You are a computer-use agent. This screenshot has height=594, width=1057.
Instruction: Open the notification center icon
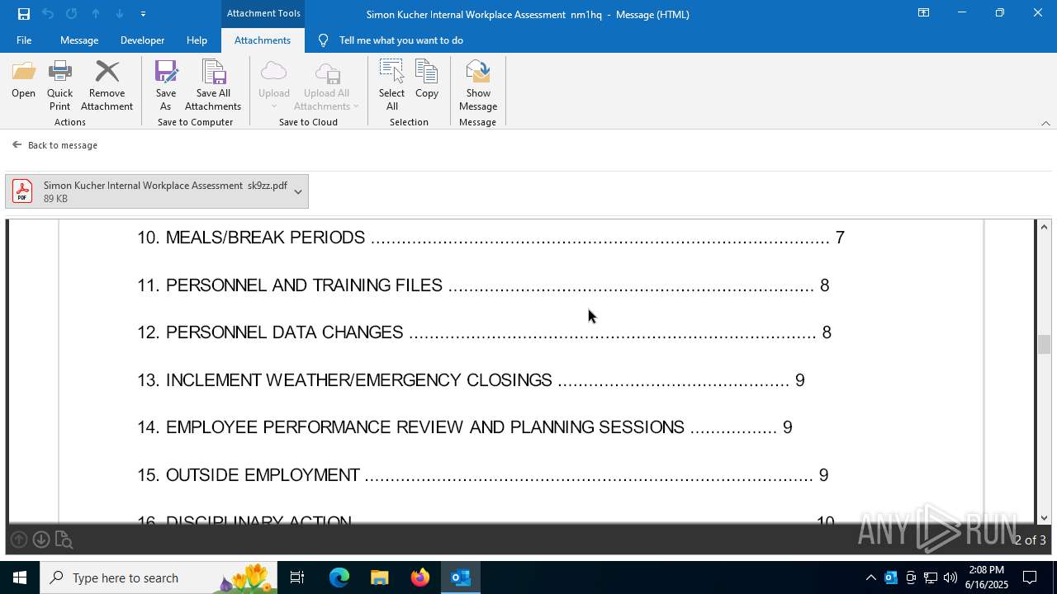pos(1030,577)
